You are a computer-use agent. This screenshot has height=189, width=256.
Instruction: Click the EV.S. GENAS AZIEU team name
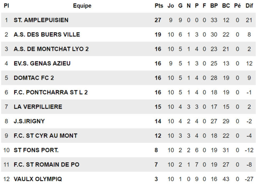42,63
